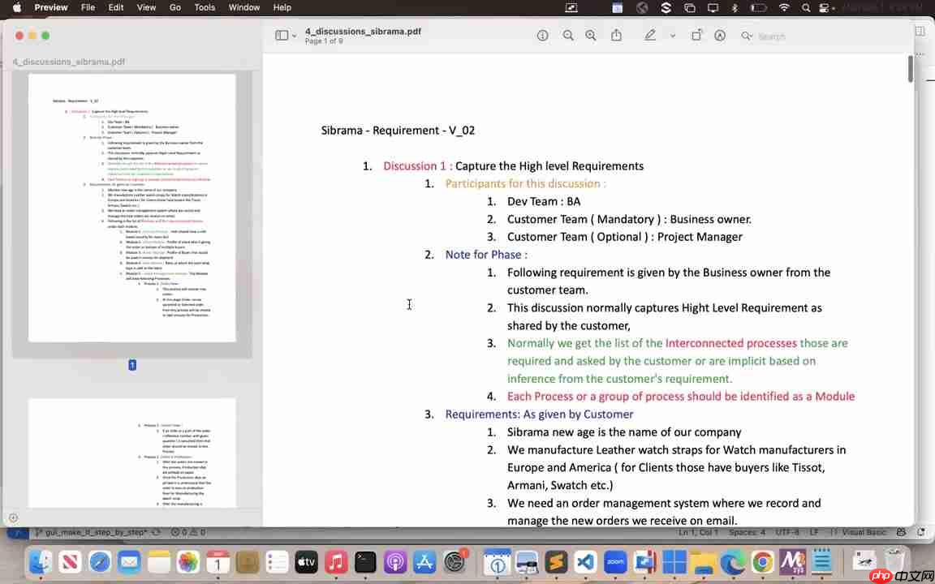935x584 pixels.
Task: Select the second page thumbnail in sidebar
Action: (x=131, y=453)
